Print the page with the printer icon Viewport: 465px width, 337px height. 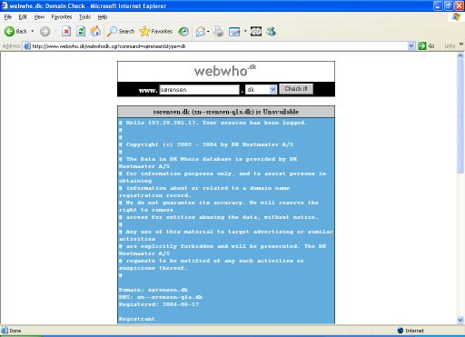pos(218,31)
